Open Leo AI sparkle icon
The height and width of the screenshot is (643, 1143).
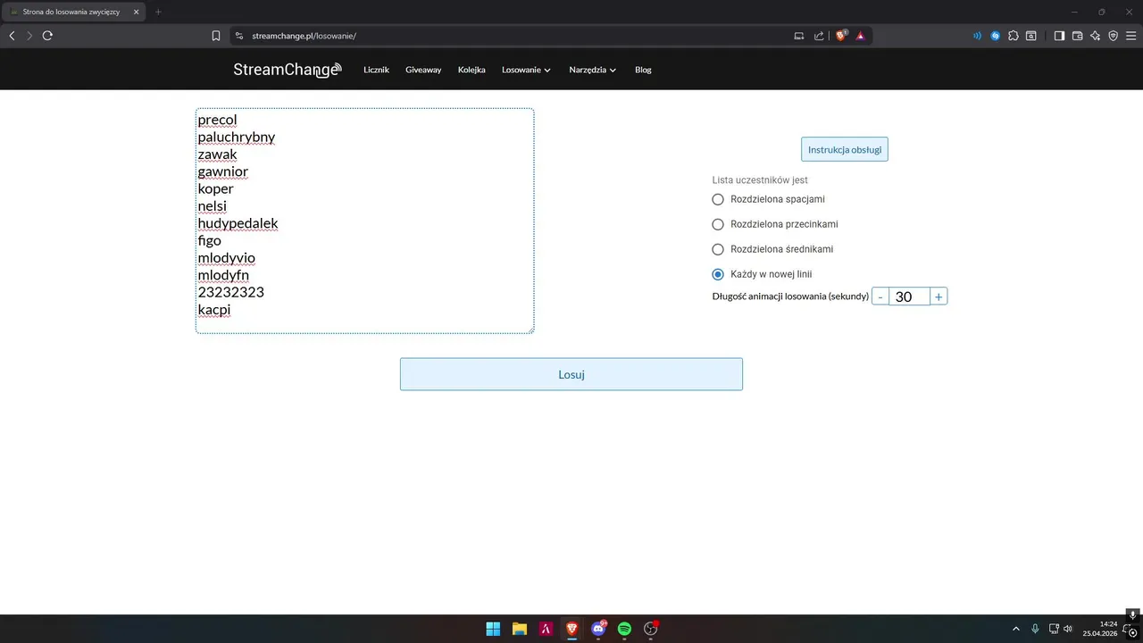click(1095, 36)
